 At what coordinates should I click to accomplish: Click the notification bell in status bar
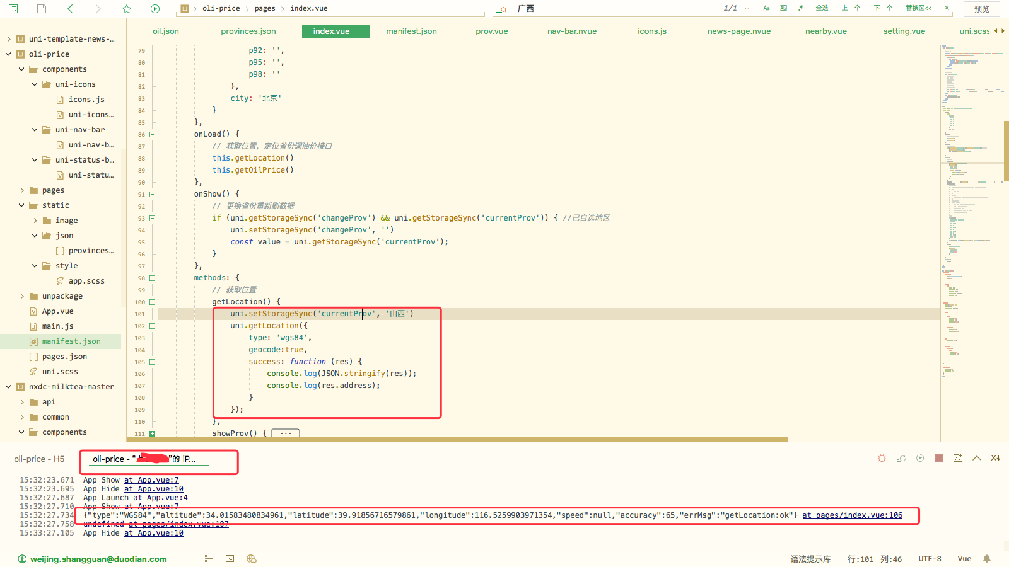point(987,559)
